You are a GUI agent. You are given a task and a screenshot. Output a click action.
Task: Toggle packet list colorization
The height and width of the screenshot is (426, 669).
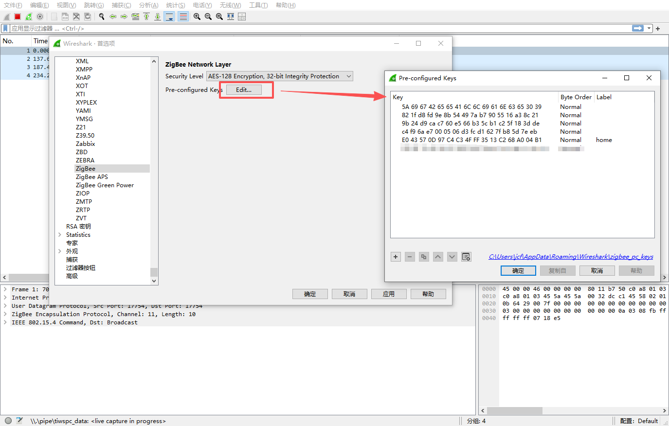click(x=183, y=17)
